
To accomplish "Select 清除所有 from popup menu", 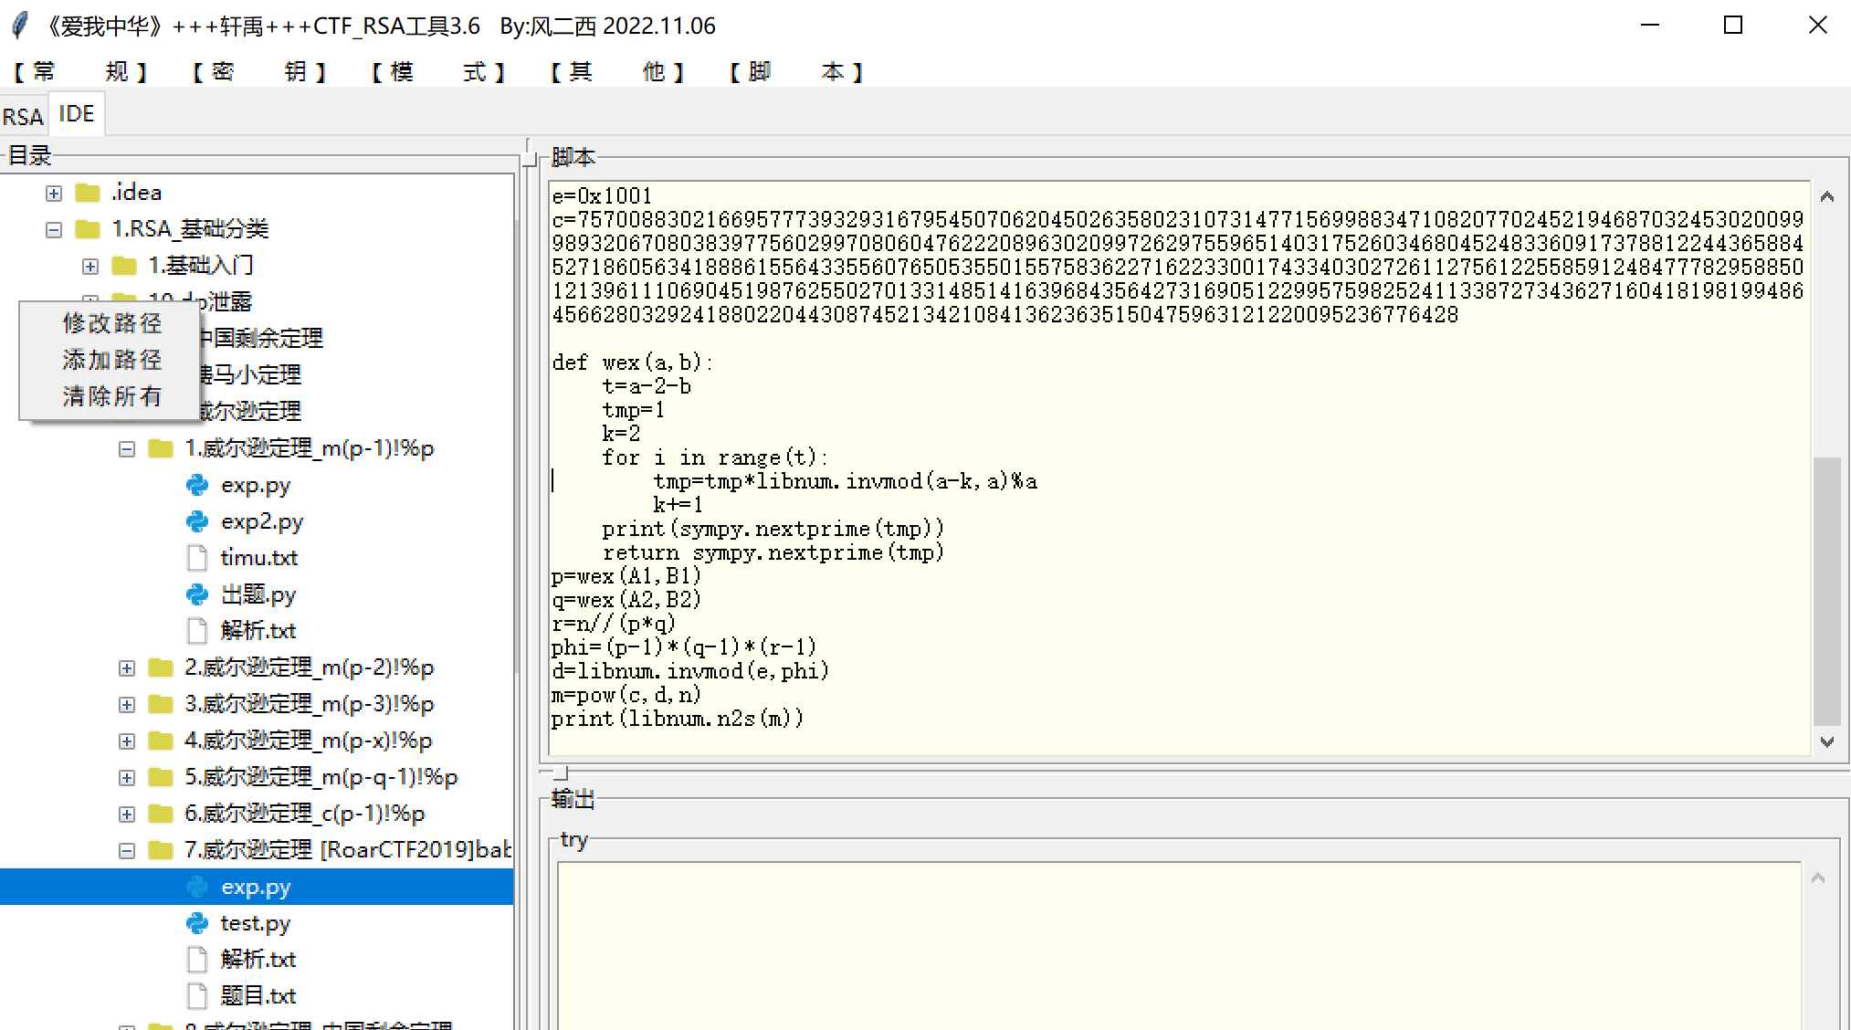I will (x=111, y=396).
